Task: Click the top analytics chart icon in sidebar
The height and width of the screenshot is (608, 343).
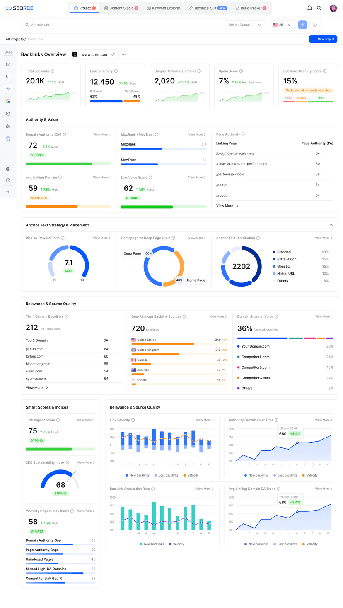Action: (8, 64)
